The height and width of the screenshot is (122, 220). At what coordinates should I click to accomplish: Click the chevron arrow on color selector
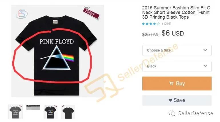tap(205, 66)
